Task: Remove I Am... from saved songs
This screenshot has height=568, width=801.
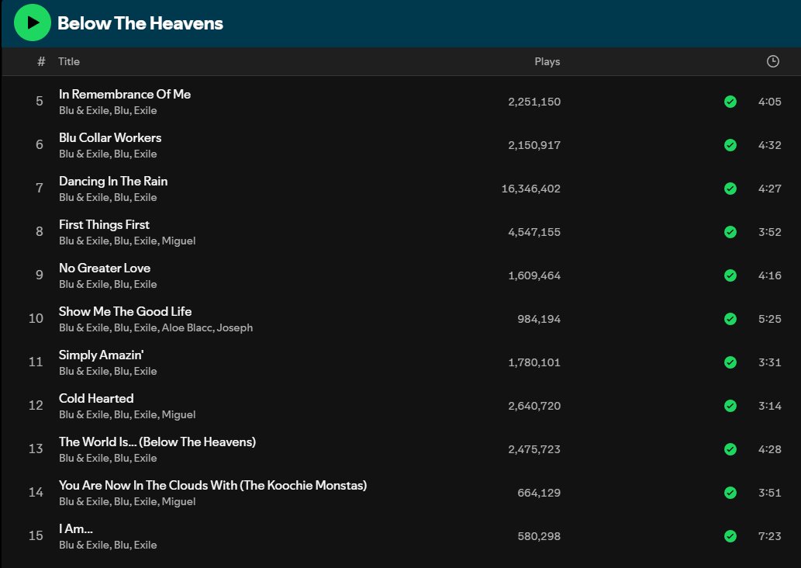Action: (x=730, y=536)
